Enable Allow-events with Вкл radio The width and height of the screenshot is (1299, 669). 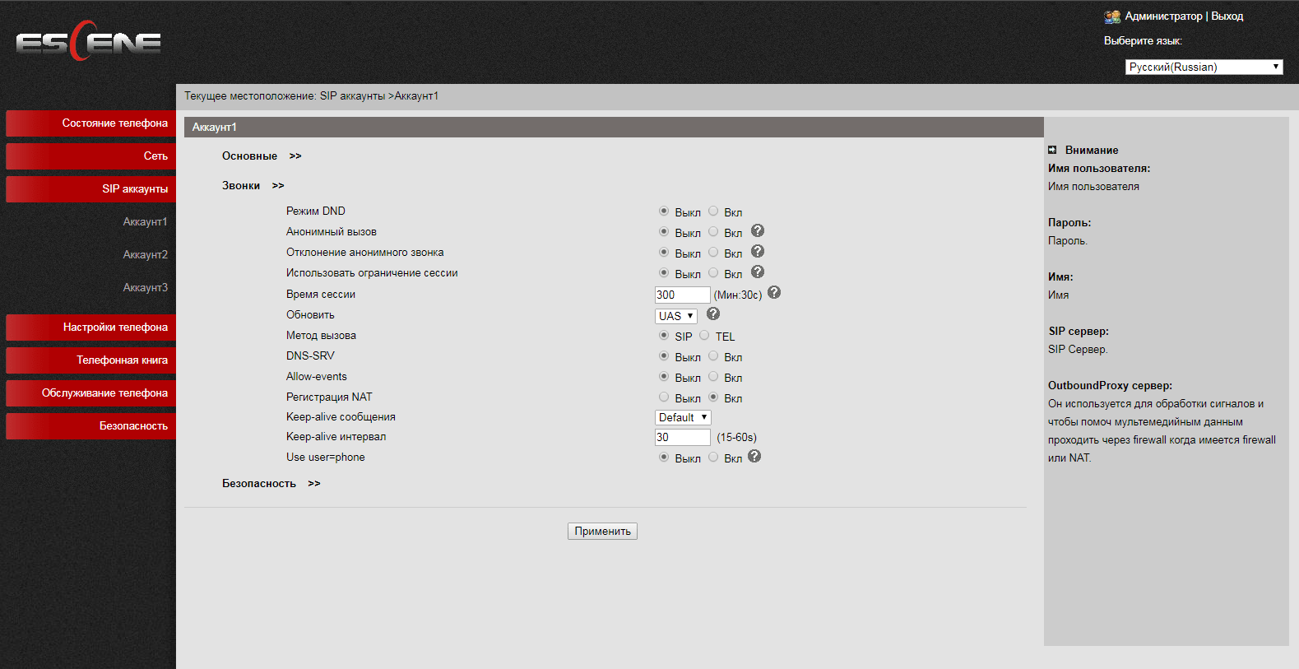tap(713, 377)
